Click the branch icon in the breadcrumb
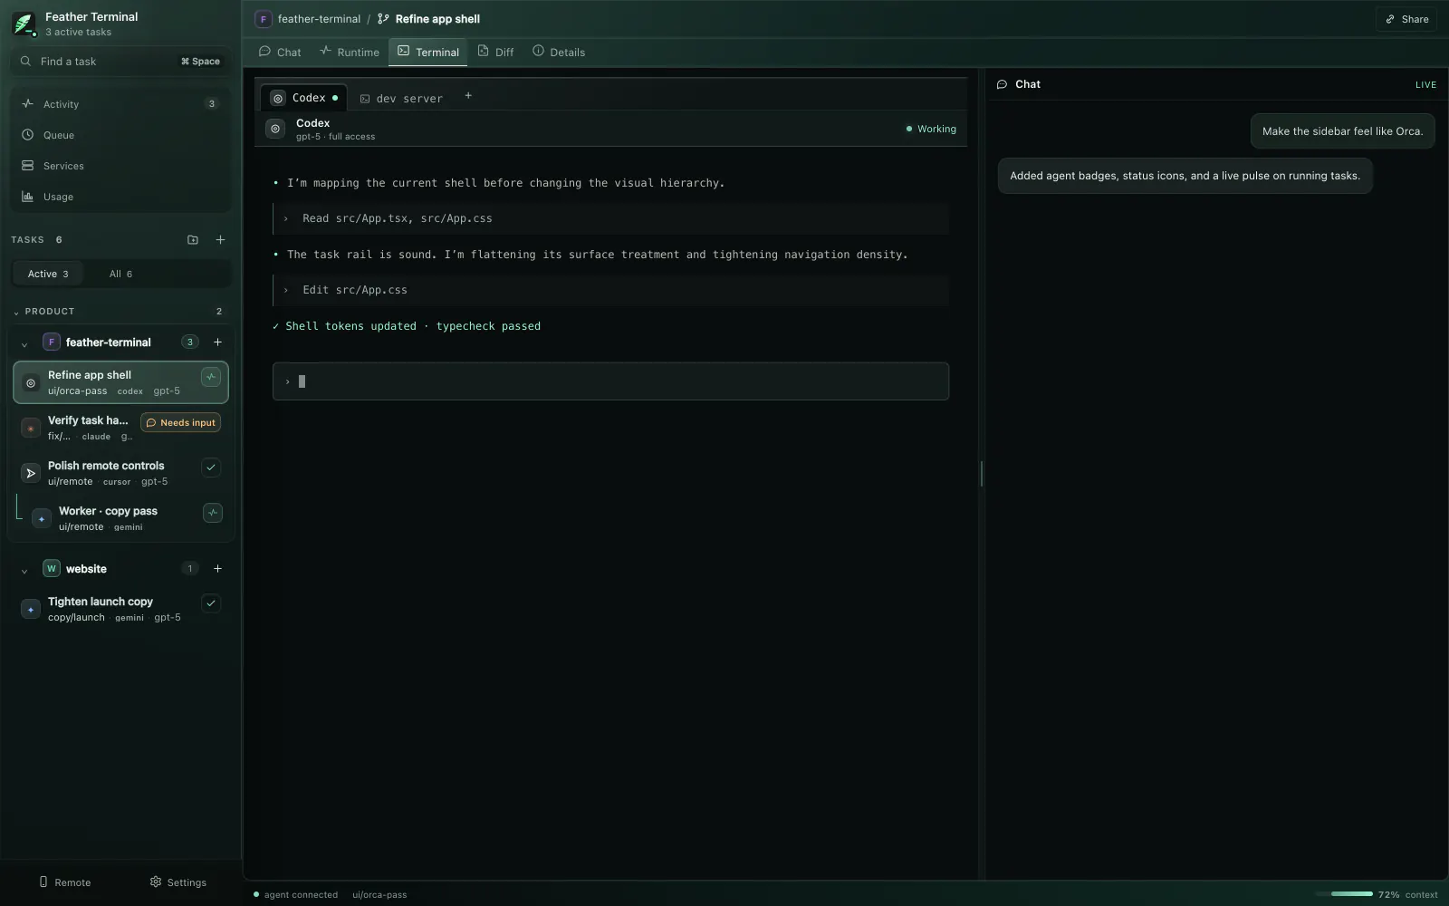Screen dimensions: 1449x906 pos(383,19)
